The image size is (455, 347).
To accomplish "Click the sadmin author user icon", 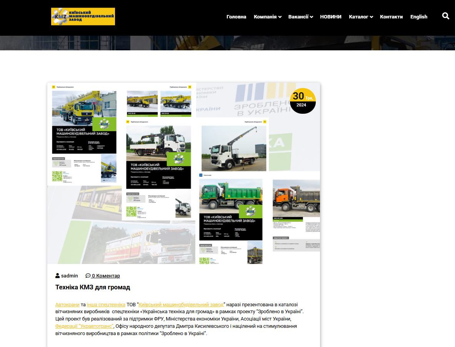I will tap(57, 276).
